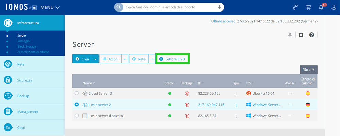
Task: Sort by Centro di calcolo column
Action: coord(308,81)
